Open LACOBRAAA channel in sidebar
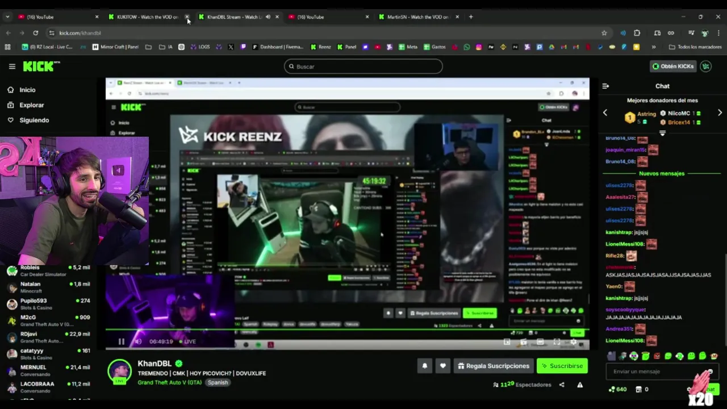Image resolution: width=727 pixels, height=409 pixels. point(48,387)
